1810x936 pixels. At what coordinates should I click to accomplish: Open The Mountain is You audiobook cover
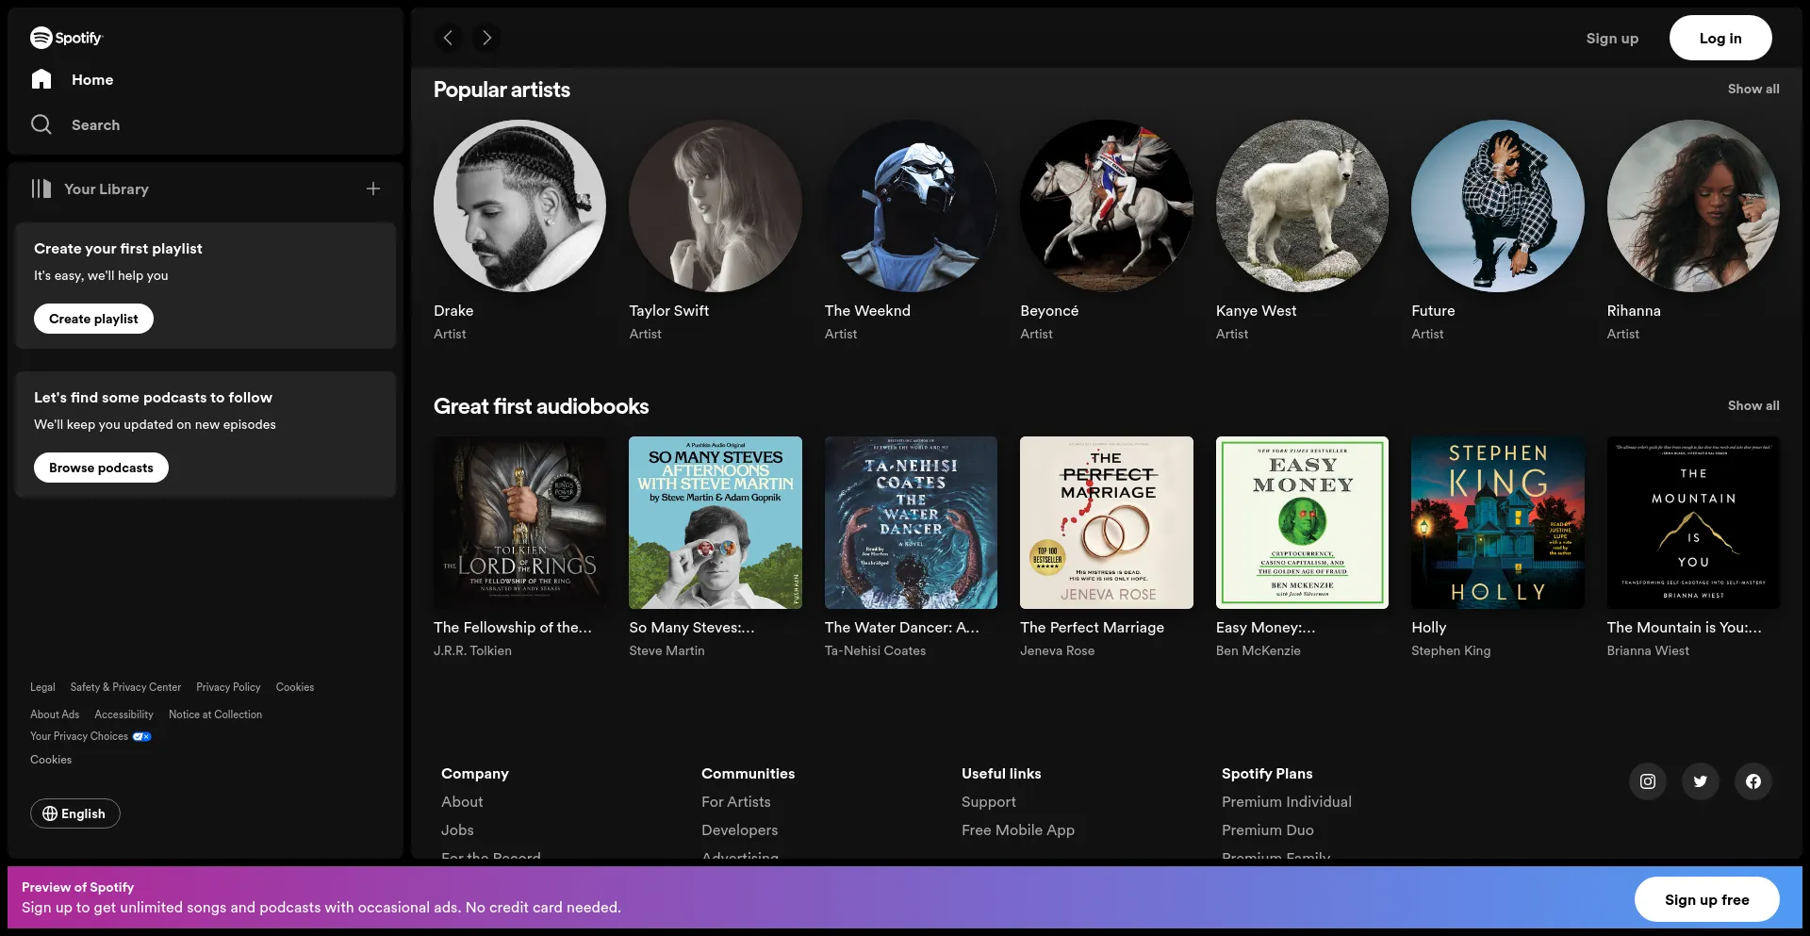click(1693, 522)
